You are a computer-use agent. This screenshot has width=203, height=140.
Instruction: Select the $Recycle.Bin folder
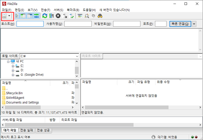click(x=14, y=93)
